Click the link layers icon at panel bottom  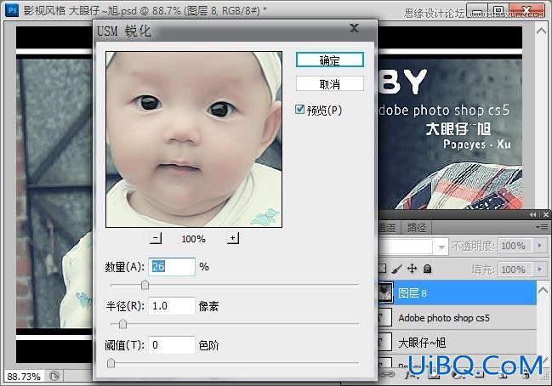(x=389, y=375)
